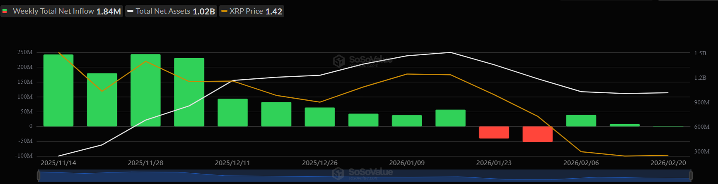Select the left handle of the range slider

click(x=39, y=176)
